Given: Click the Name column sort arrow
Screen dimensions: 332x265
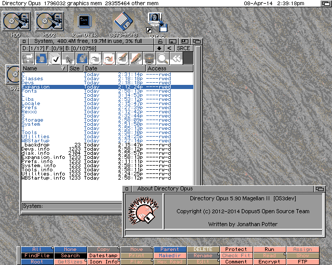Looking at the screenshot, I should pyautogui.click(x=63, y=68).
